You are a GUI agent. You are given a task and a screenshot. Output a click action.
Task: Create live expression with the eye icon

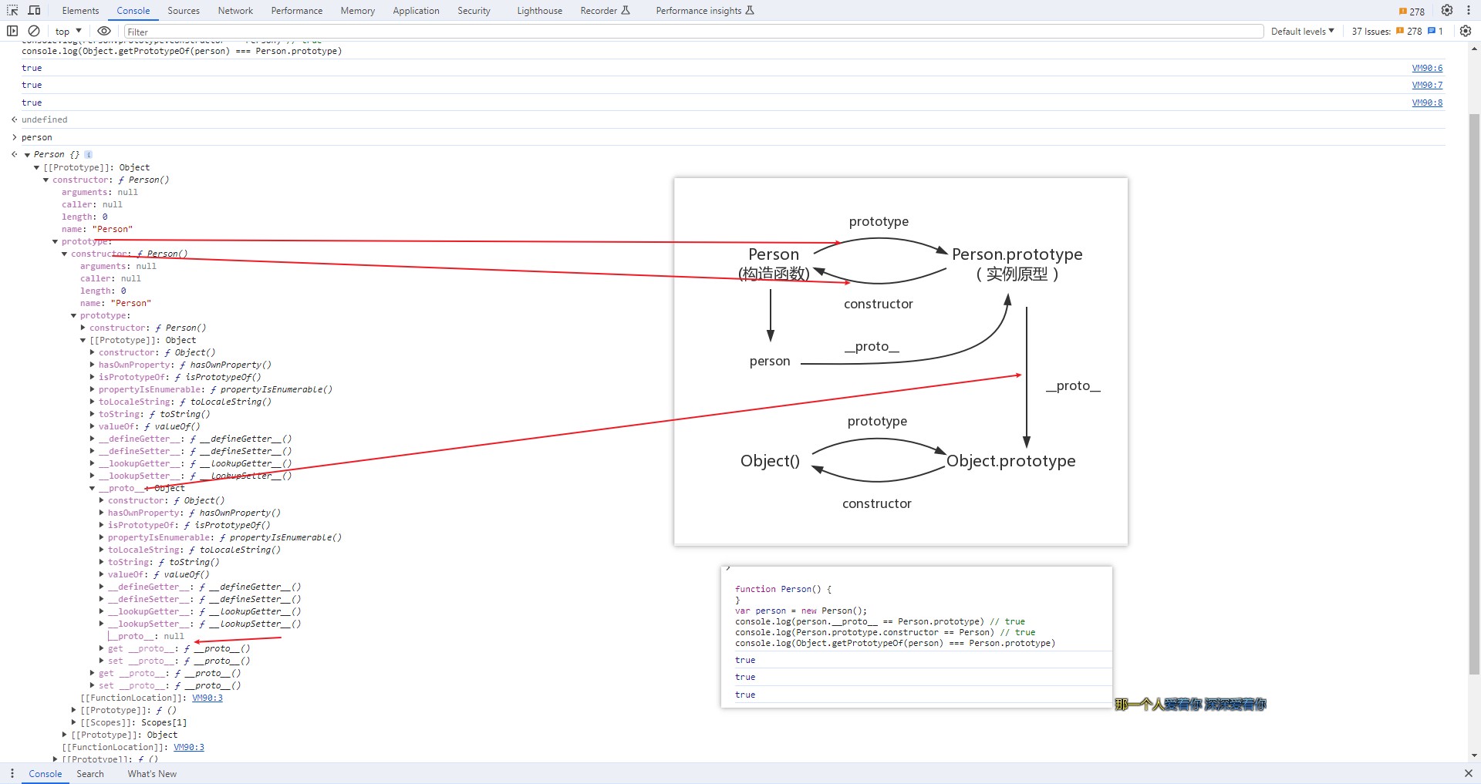coord(104,31)
